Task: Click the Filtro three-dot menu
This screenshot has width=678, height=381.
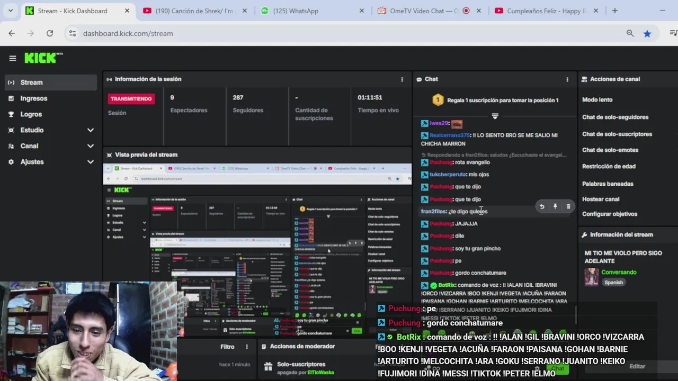Action: click(x=246, y=347)
